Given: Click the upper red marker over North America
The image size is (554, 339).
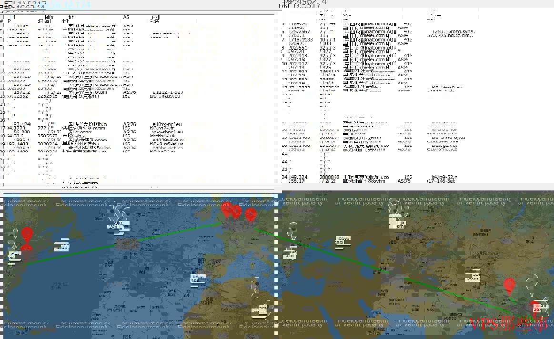Looking at the screenshot, I should (x=27, y=233).
